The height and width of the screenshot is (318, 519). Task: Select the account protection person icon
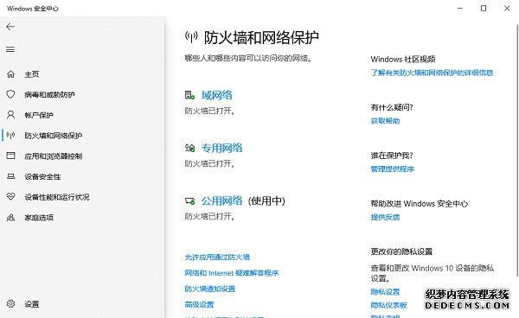10,115
